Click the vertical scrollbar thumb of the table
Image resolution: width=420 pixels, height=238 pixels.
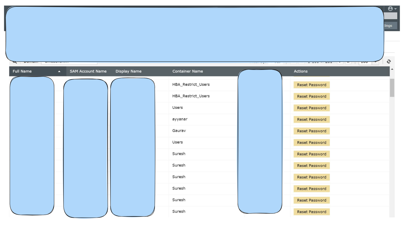pos(392,87)
